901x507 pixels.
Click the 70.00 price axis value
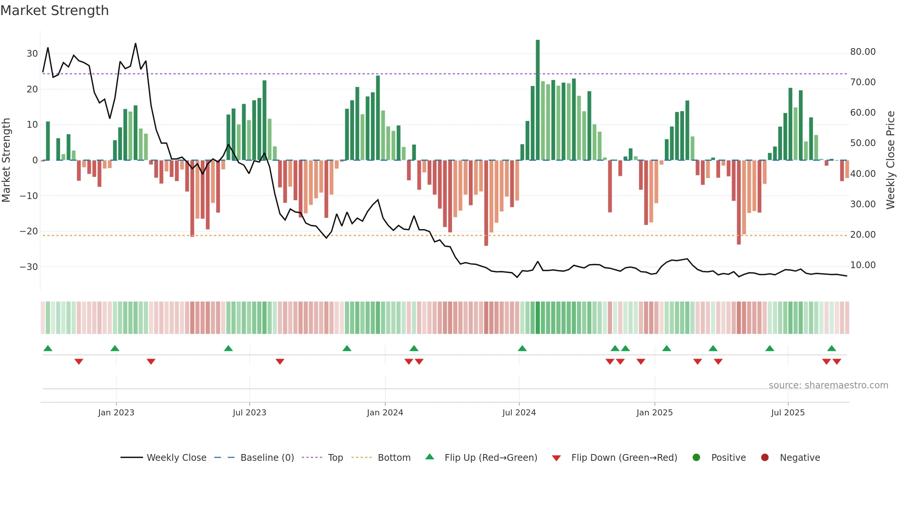[863, 82]
